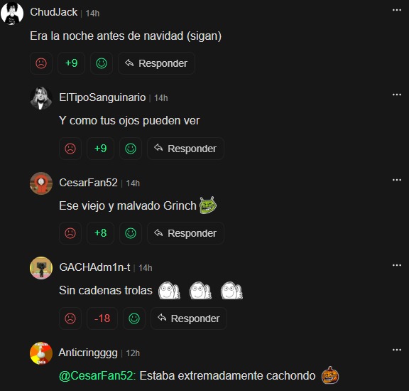Upvote CesarFan52's Grinch comment
This screenshot has width=409, height=391.
click(x=131, y=233)
